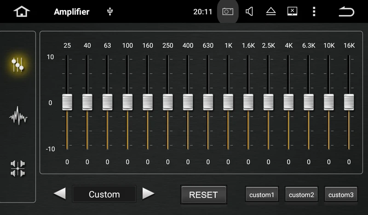Screen dimensions: 368x215
Task: Click the -10 scale label
Action: click(50, 149)
